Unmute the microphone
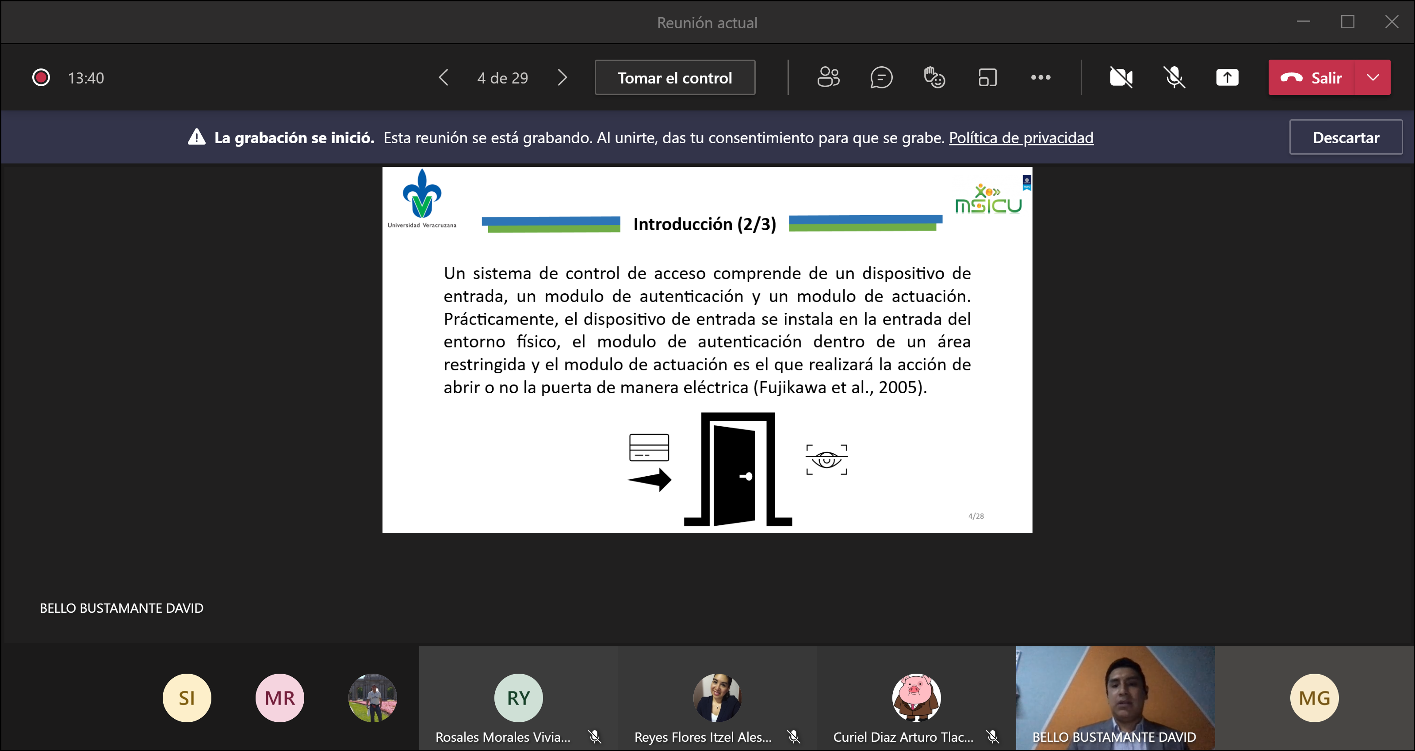The width and height of the screenshot is (1415, 751). [1174, 77]
